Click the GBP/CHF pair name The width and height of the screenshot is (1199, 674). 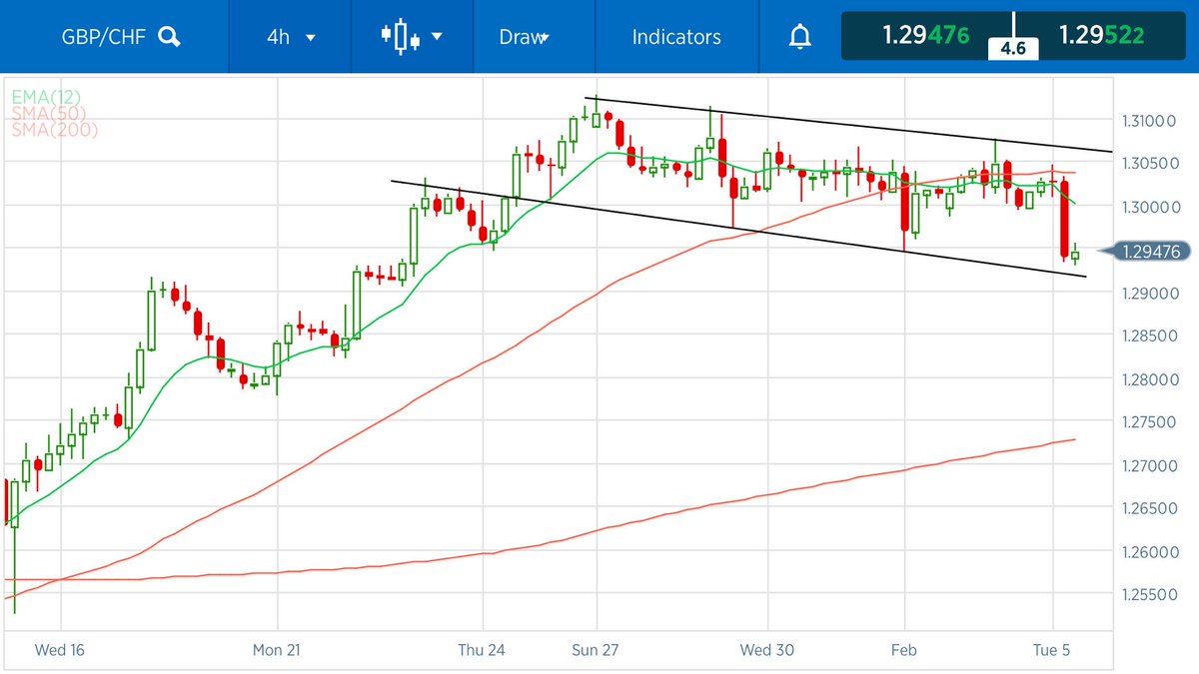(x=106, y=37)
